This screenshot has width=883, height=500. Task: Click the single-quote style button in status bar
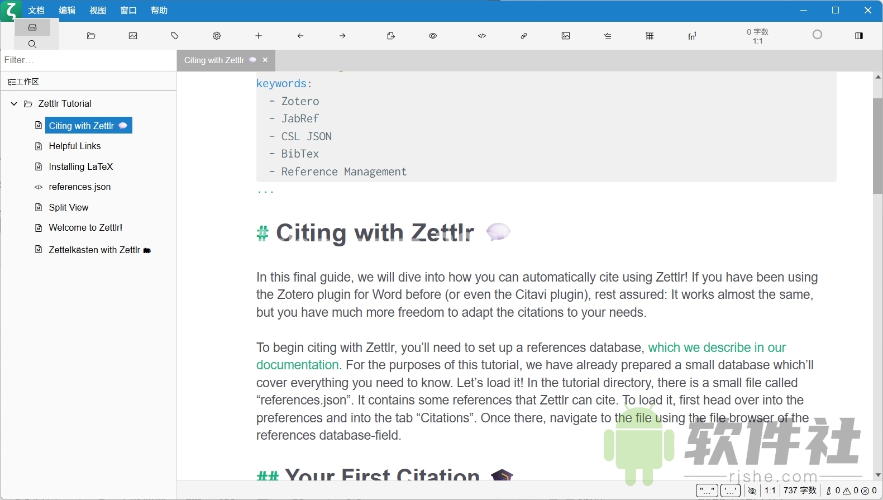[x=731, y=491]
